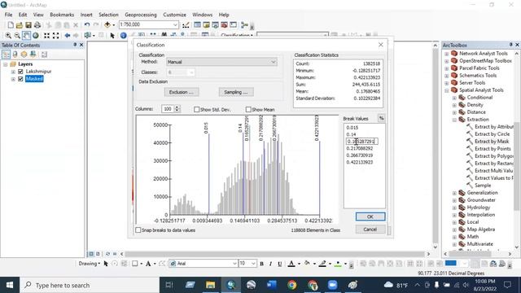Open font color picker on Drawing toolbar
The image size is (521, 293).
point(299,264)
